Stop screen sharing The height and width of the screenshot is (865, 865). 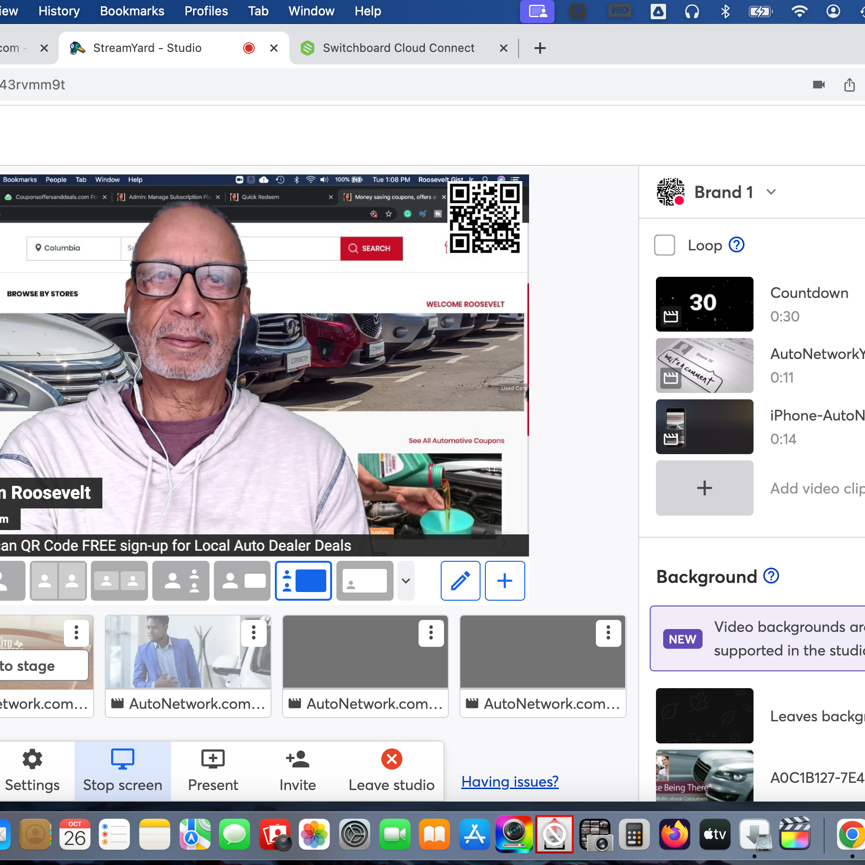[x=123, y=771]
